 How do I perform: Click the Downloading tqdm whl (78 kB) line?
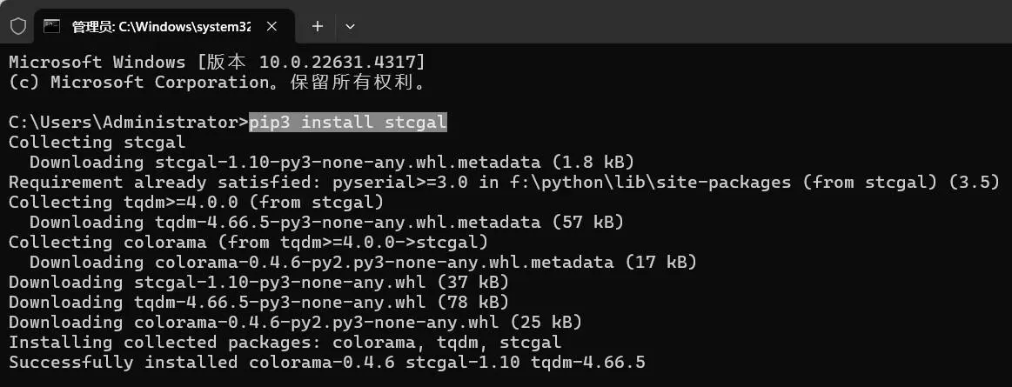(258, 302)
